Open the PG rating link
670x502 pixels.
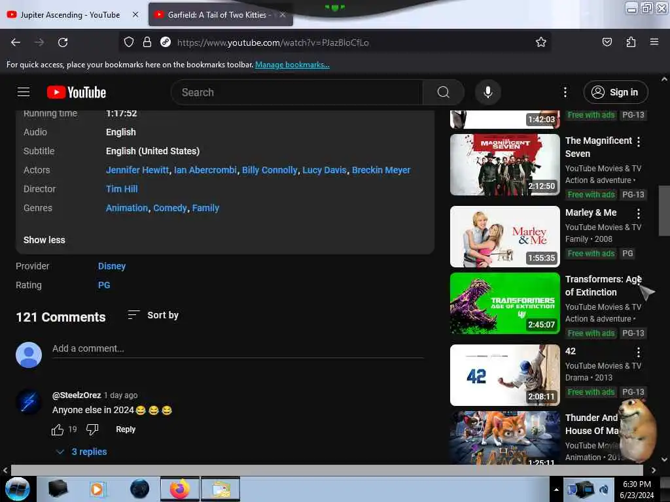104,285
